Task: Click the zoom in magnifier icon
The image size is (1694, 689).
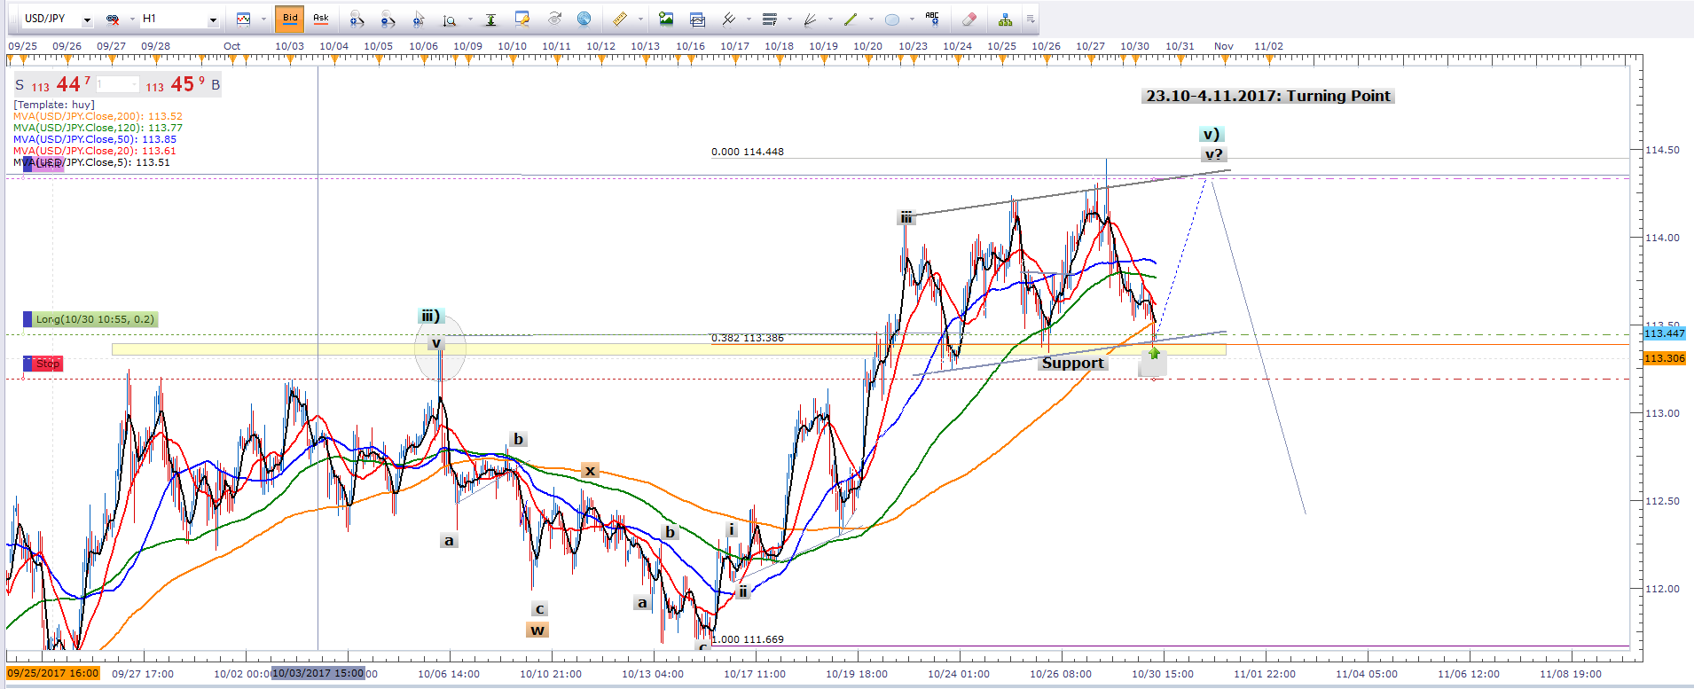Action: 357,19
